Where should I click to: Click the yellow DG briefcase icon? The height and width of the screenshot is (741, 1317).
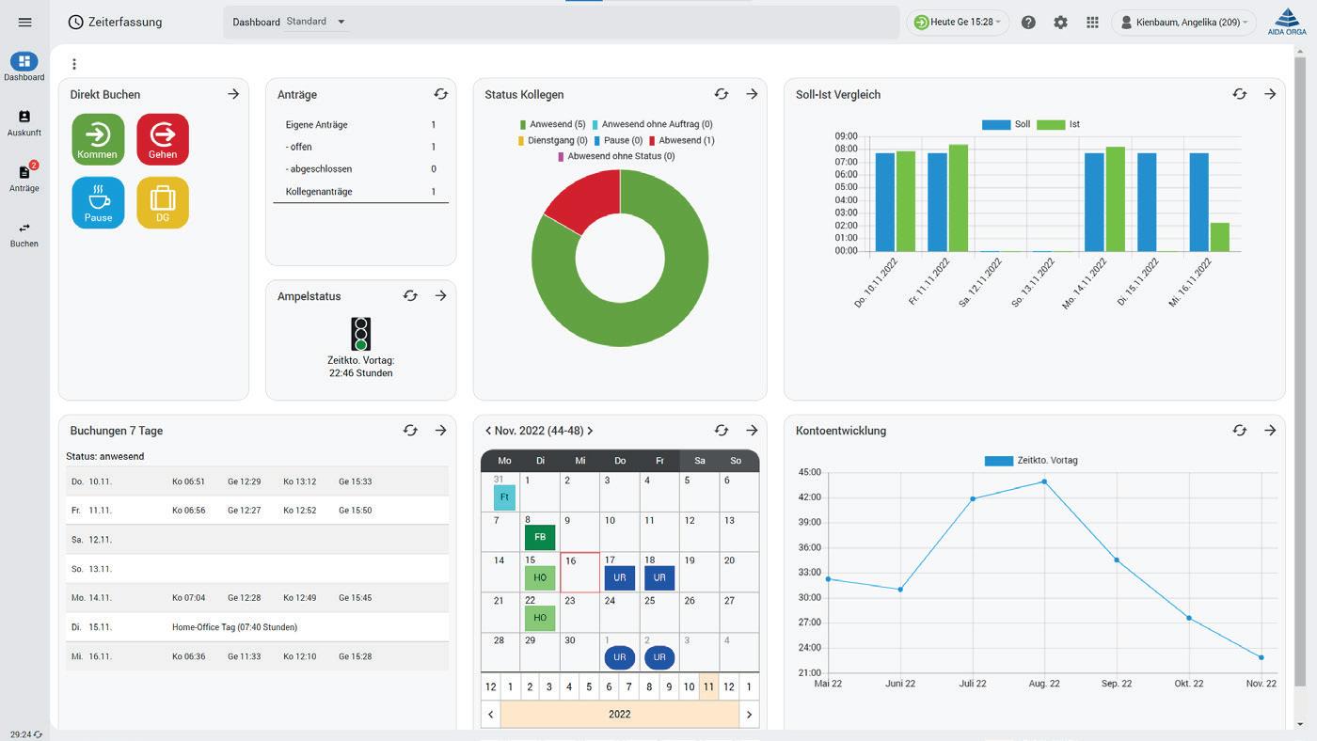pos(163,202)
